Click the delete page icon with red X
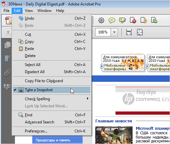 click(133, 20)
